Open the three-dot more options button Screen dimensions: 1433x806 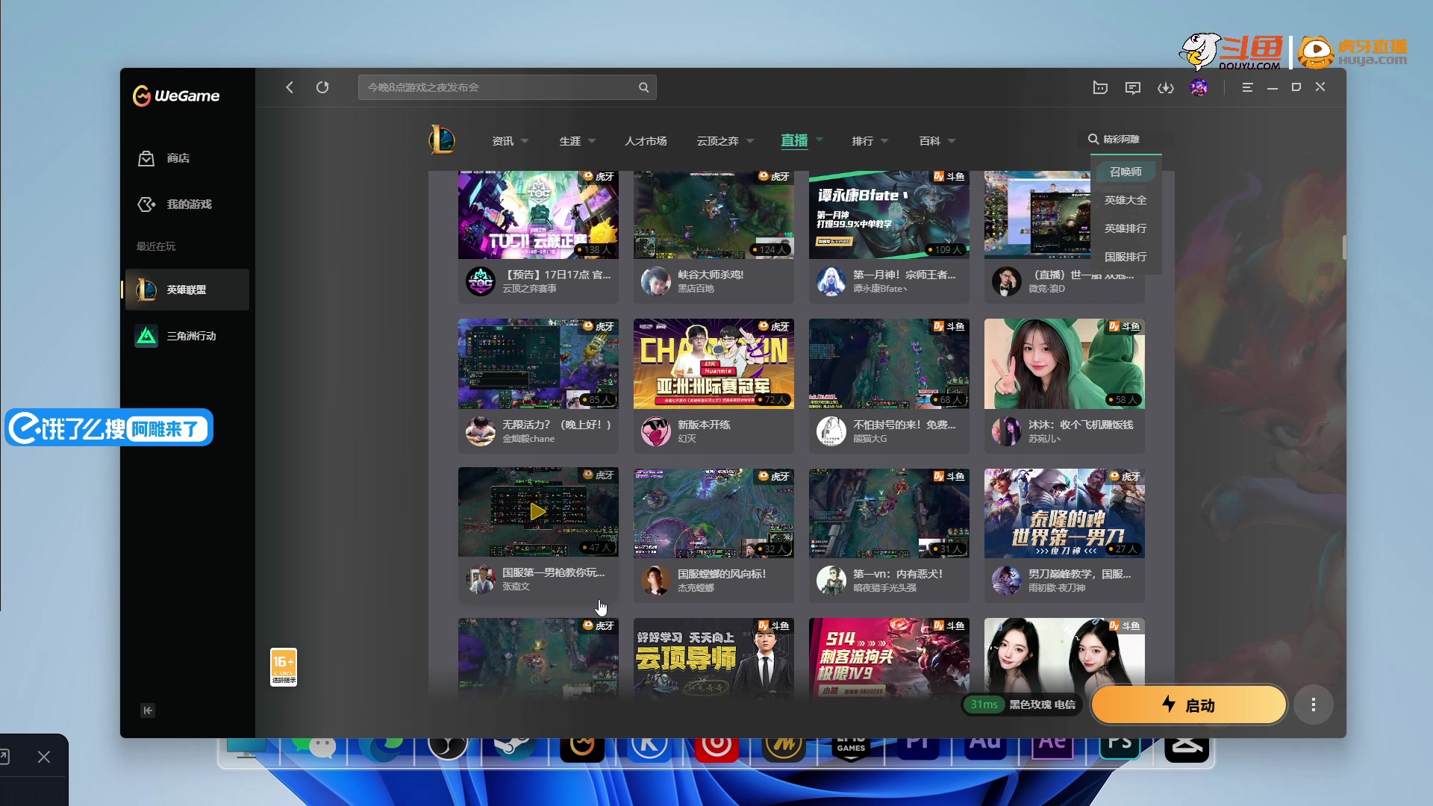[x=1314, y=705]
